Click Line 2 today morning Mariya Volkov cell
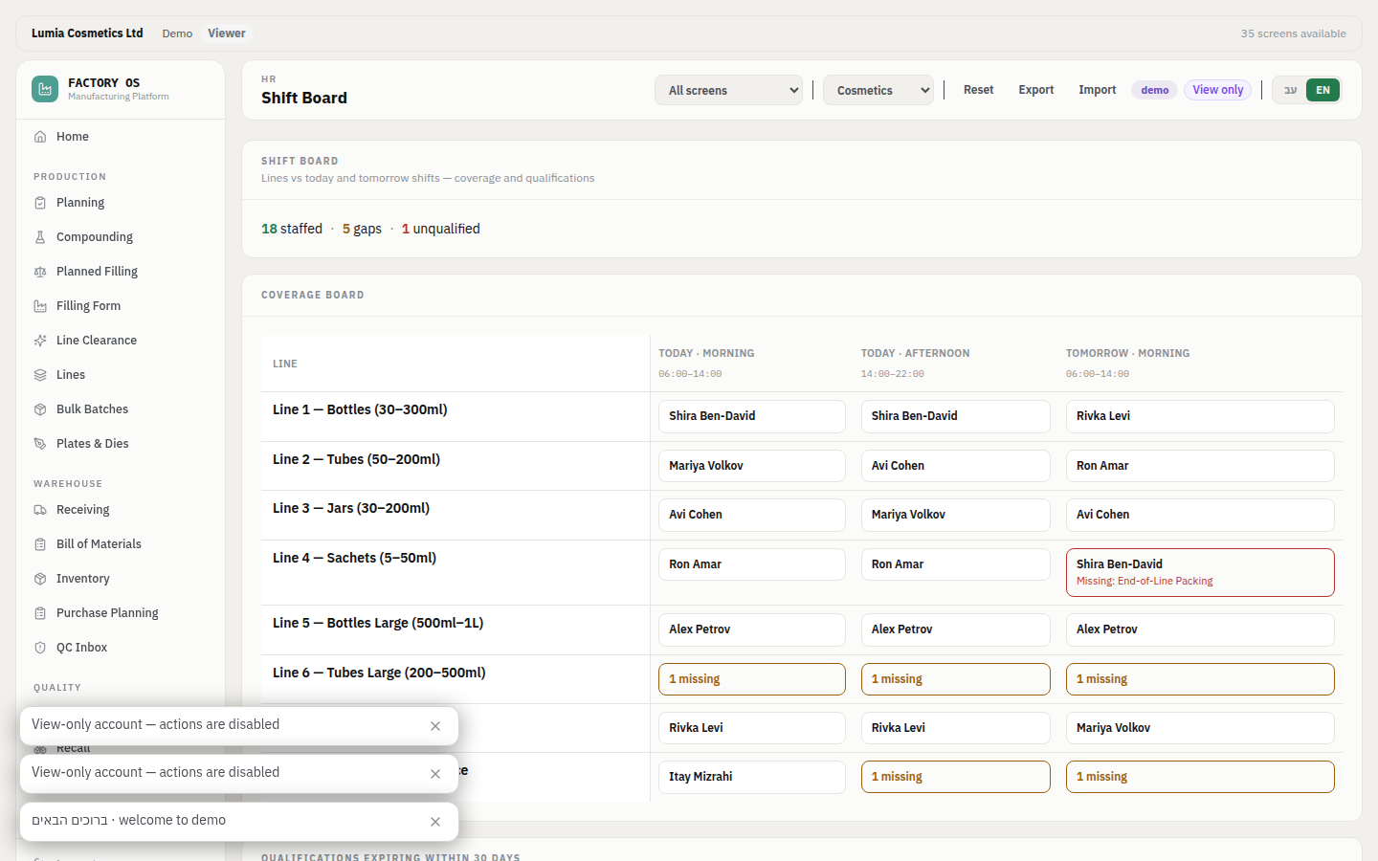This screenshot has width=1378, height=861. coord(752,466)
